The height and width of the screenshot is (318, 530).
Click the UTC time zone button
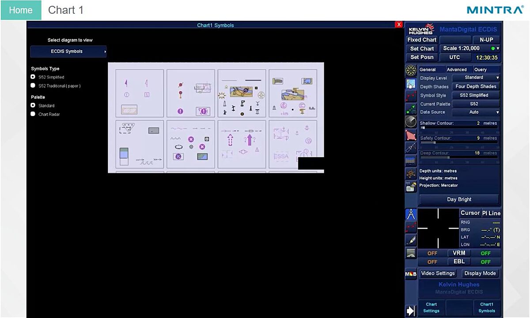454,57
